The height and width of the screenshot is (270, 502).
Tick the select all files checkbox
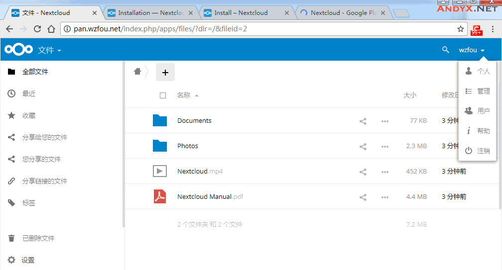point(163,95)
